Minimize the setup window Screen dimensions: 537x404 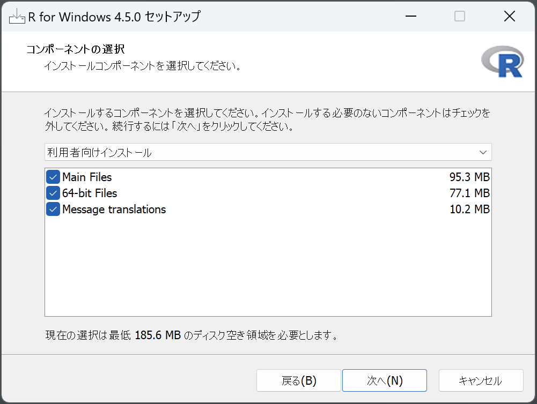410,16
